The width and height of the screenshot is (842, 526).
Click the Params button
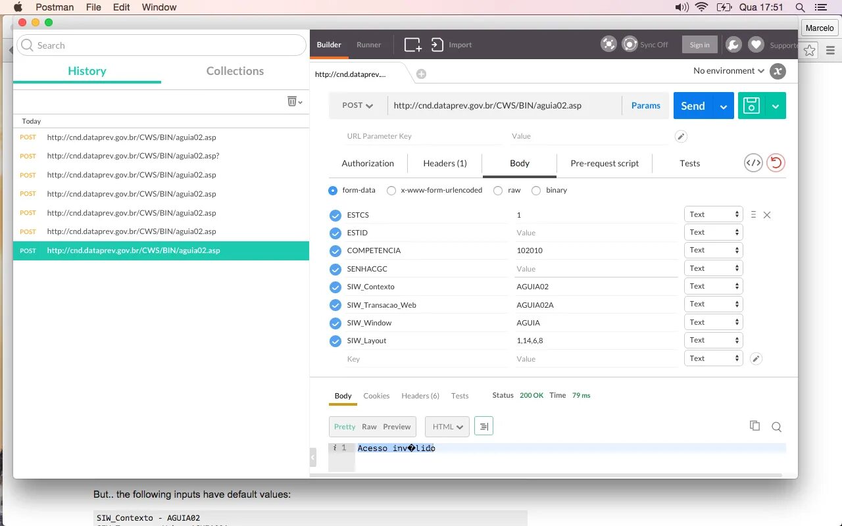[645, 105]
